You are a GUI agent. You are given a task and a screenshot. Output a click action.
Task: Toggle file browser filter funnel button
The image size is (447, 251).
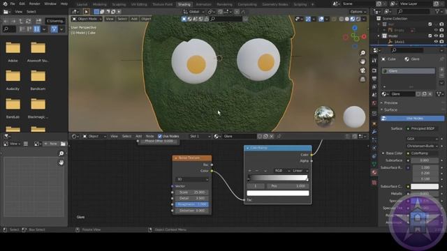pyautogui.click(x=54, y=29)
